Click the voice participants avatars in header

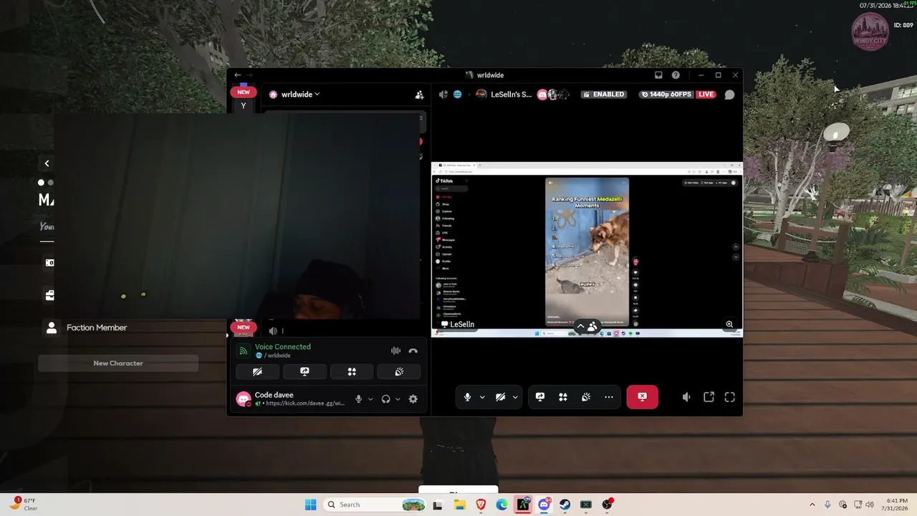pyautogui.click(x=553, y=95)
